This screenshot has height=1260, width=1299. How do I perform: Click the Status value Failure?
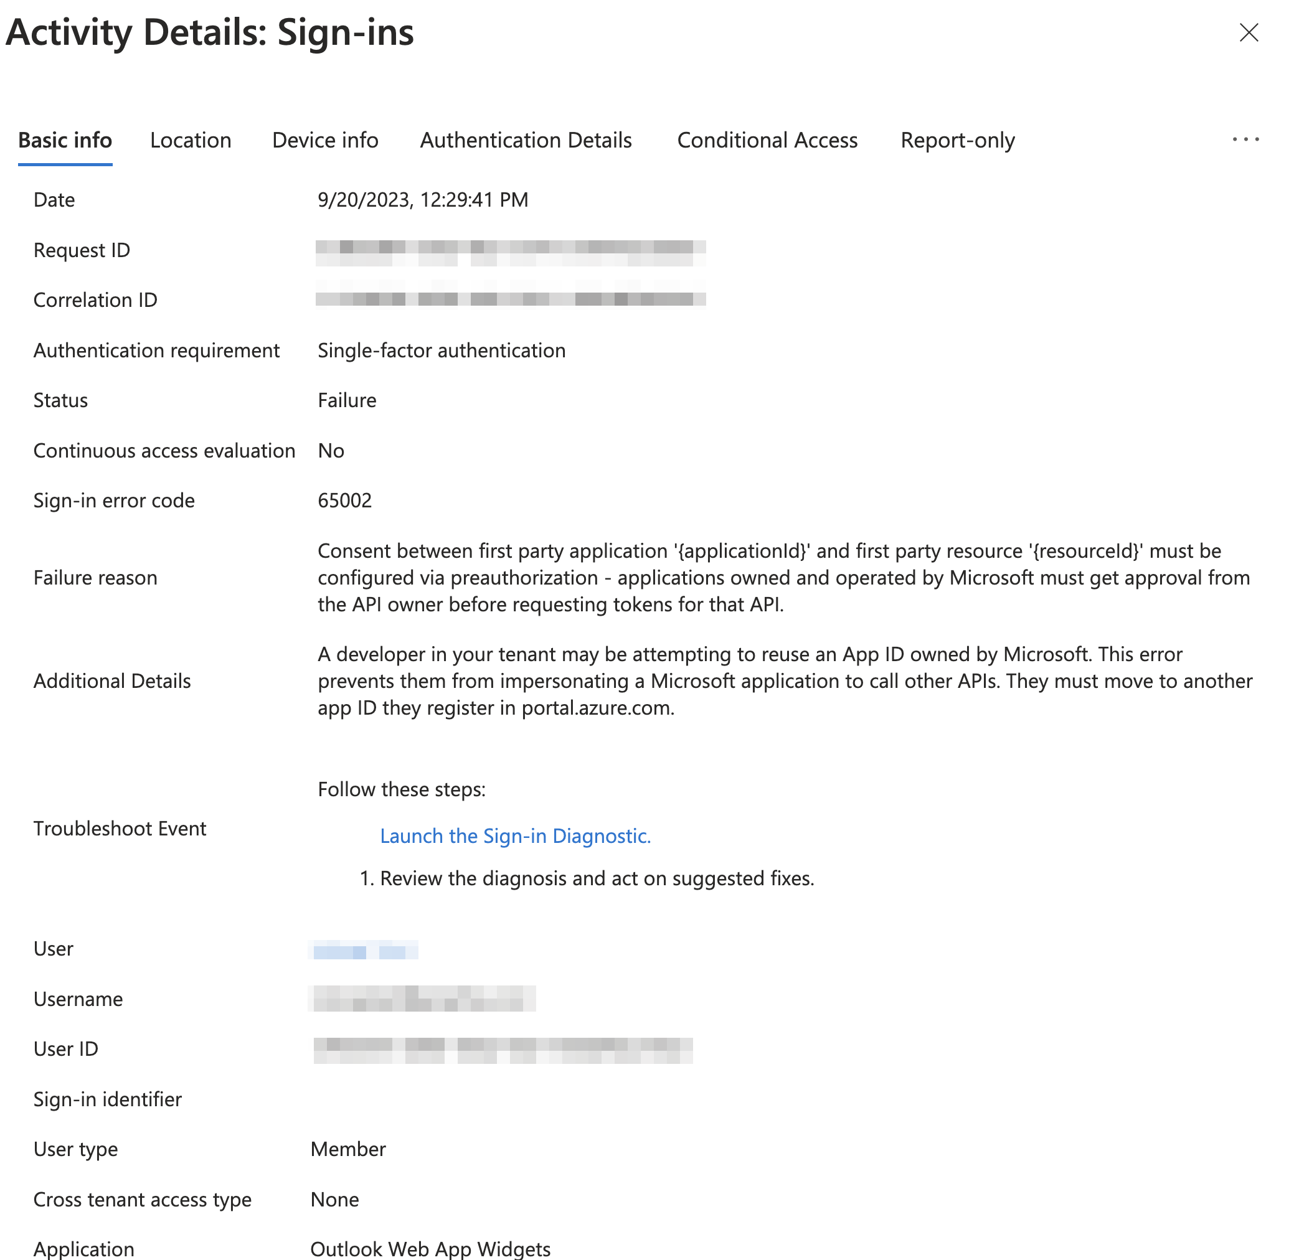(347, 400)
